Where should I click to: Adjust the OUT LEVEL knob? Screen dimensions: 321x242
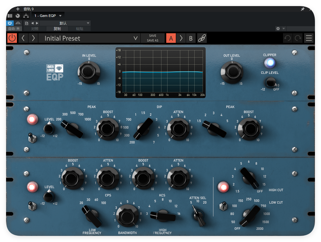(x=232, y=72)
